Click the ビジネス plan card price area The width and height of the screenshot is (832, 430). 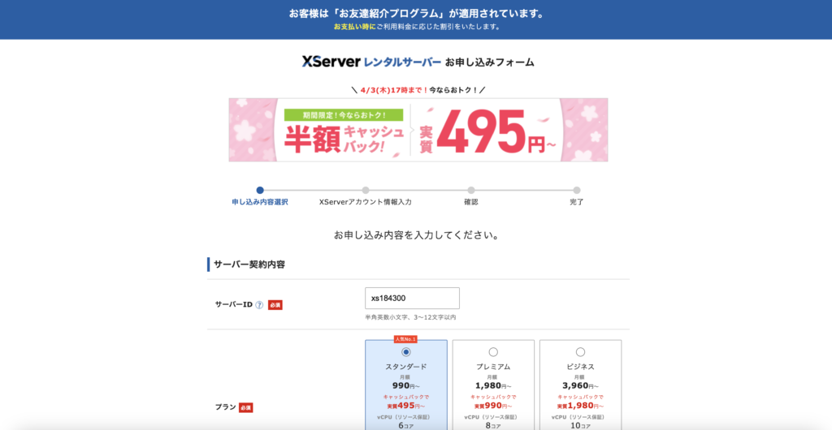580,394
